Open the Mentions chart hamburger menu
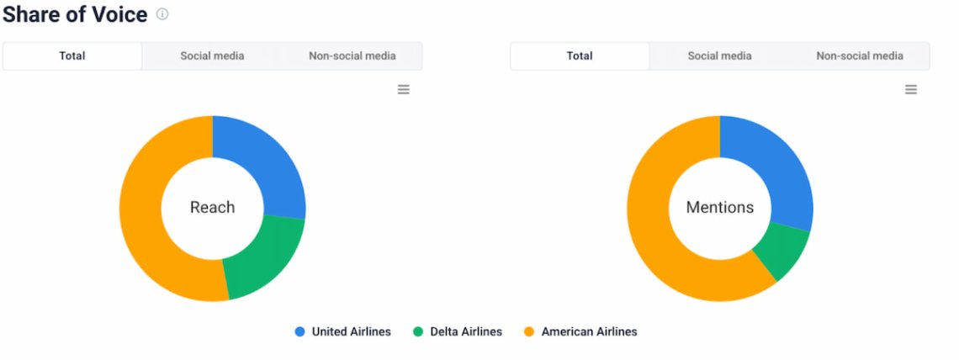This screenshot has width=959, height=360. [911, 89]
